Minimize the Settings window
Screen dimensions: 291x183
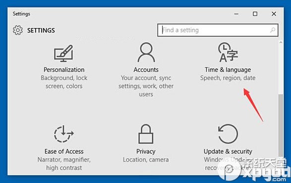(236, 14)
